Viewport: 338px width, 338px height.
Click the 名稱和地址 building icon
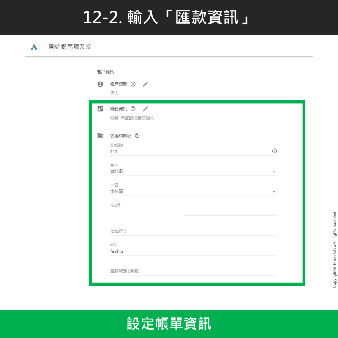(100, 136)
